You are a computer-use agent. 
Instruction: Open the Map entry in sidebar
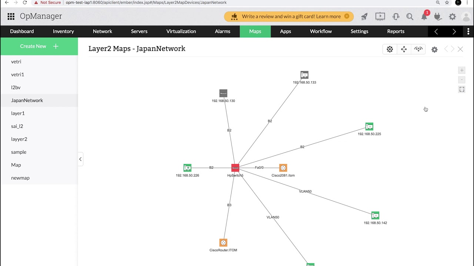coord(39,165)
